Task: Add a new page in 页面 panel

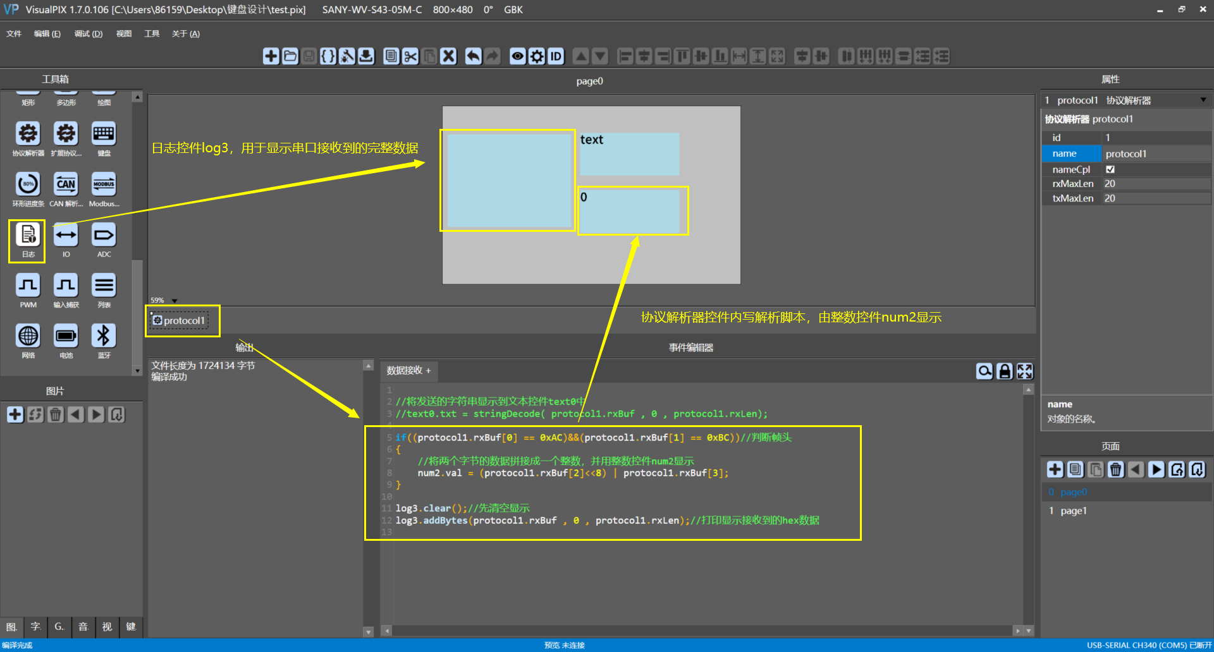Action: tap(1055, 469)
